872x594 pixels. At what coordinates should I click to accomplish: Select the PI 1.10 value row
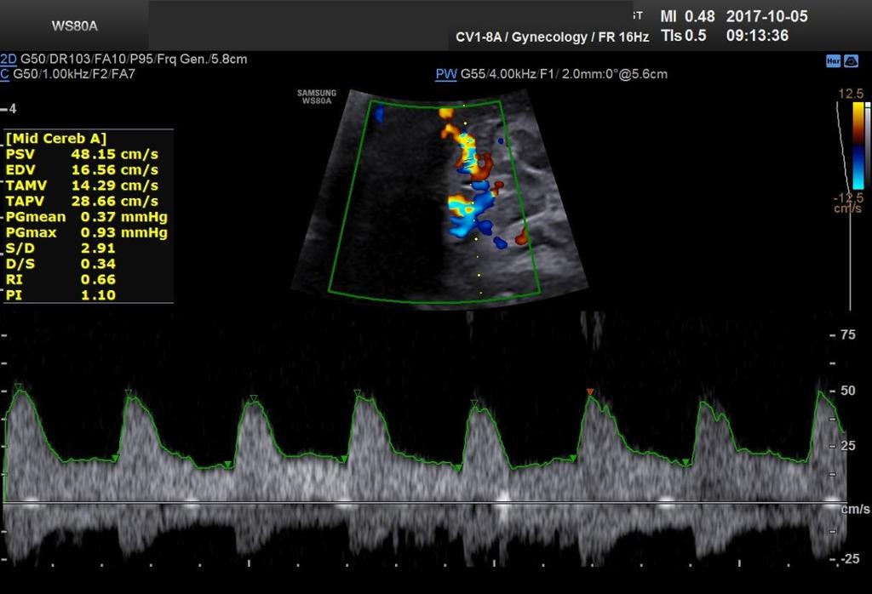point(60,294)
